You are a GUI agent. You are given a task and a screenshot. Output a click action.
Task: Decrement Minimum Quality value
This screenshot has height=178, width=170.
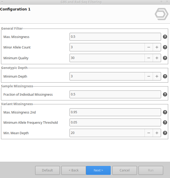pyautogui.click(x=149, y=58)
